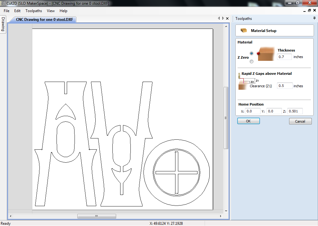Restore the inner document window

[x=309, y=11]
